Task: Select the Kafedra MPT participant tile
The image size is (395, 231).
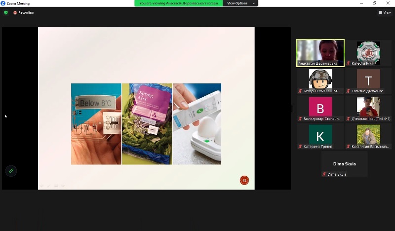Action: [x=368, y=53]
